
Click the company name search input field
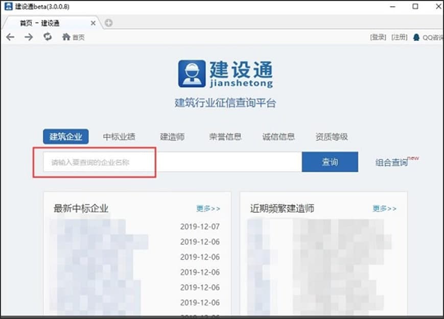click(x=173, y=162)
